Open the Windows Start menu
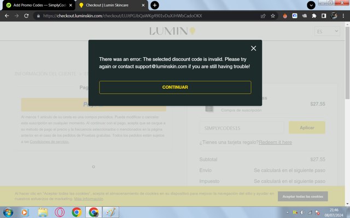The image size is (350, 218). tap(8, 212)
